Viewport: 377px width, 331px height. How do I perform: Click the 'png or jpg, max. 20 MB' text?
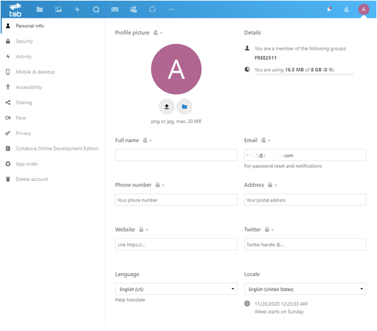click(x=176, y=121)
